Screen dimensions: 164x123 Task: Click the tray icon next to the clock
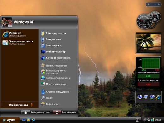pyautogui.click(x=152, y=120)
